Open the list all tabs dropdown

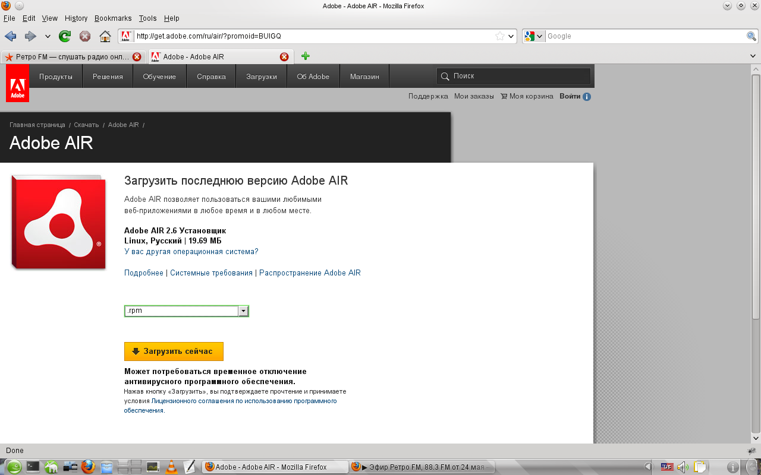753,56
